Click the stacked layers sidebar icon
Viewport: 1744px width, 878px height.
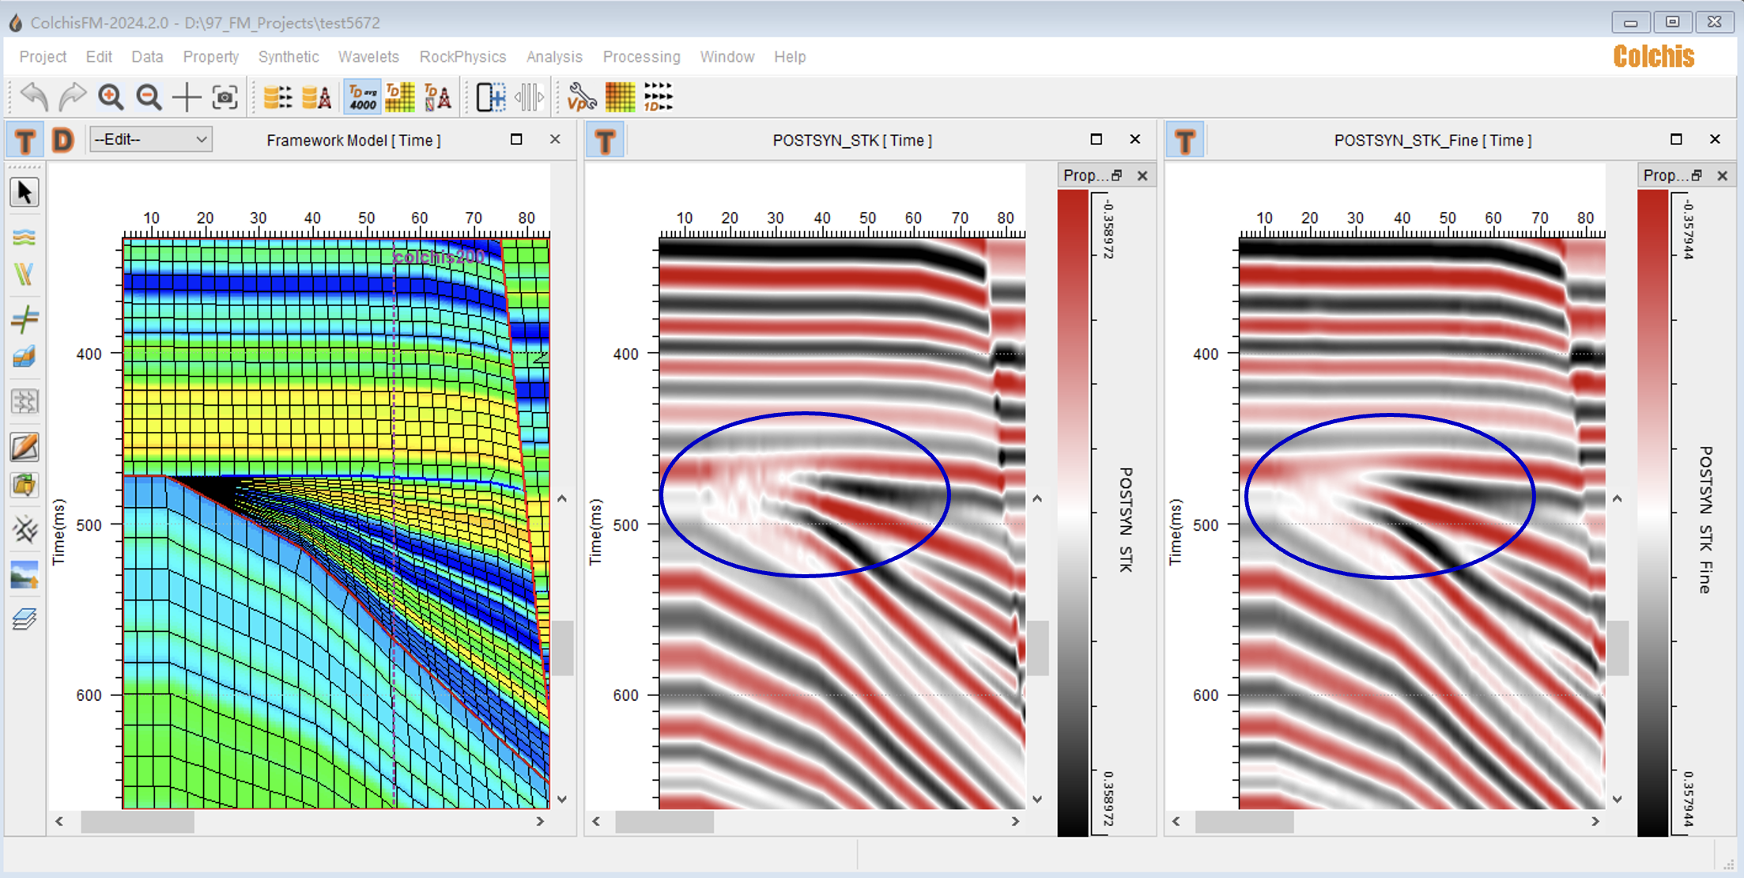(25, 619)
